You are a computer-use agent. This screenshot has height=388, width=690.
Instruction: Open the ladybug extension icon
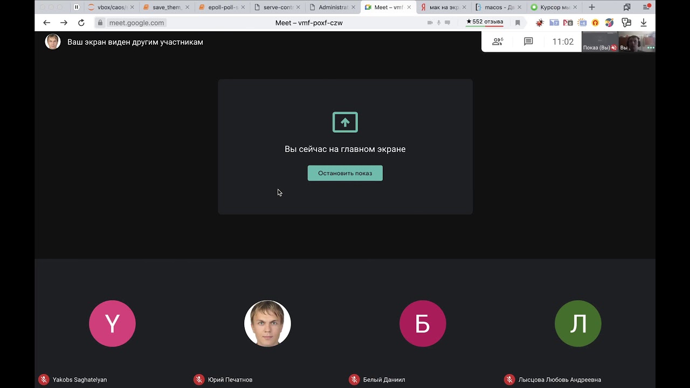(540, 23)
